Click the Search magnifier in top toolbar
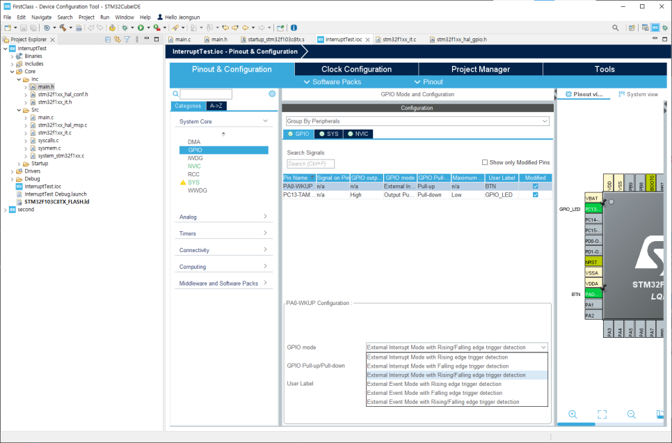The width and height of the screenshot is (672, 443). (616, 28)
